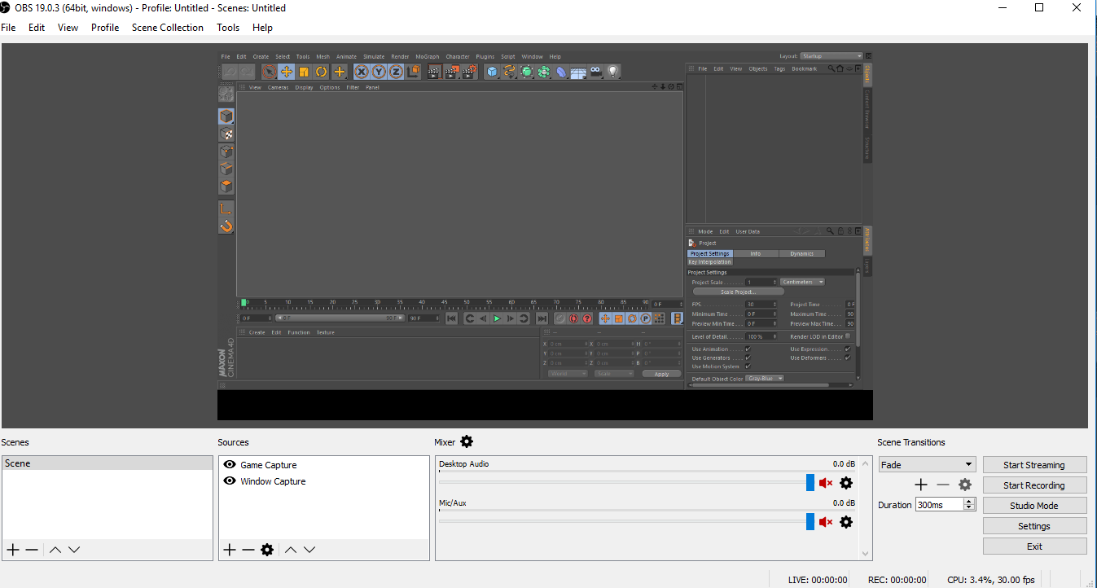Open the Profile menu
Screen dimensions: 1097x588
click(x=105, y=28)
